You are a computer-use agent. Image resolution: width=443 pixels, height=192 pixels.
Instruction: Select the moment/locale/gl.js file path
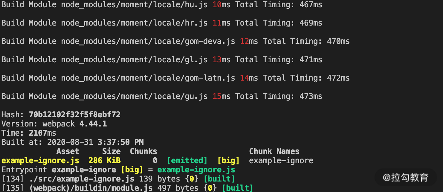pos(134,60)
